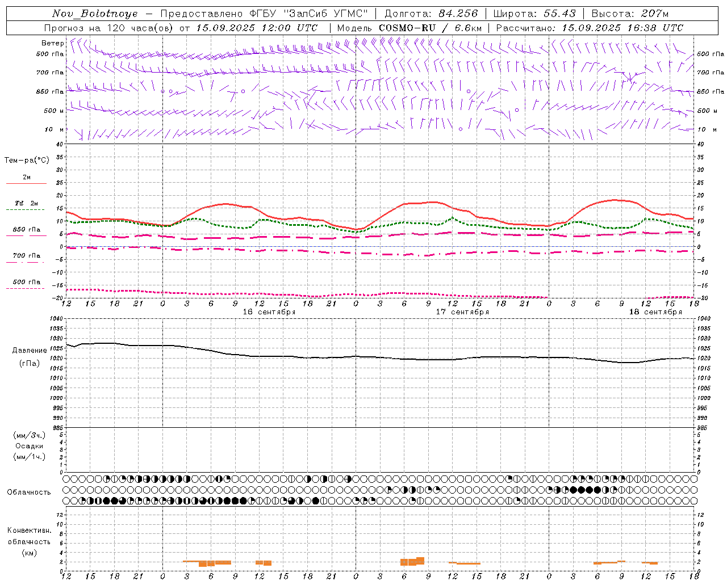Viewport: 727px width, 581px height.
Task: Click the 700 гПа temperature legend entry
Action: coord(27,255)
